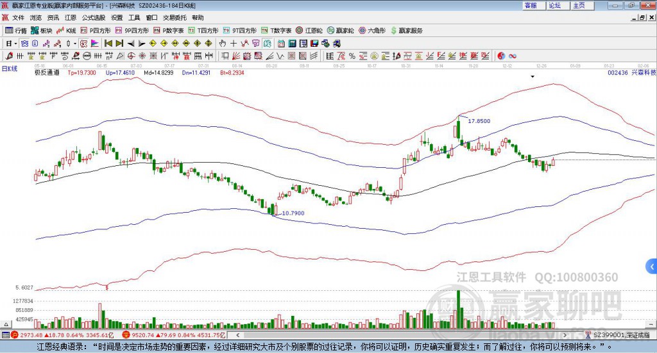Open the 行情 market quotes view
Screen dimensions: 657x353
(16, 31)
